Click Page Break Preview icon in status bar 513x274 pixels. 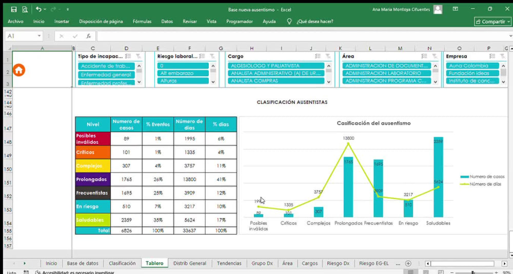tap(440, 272)
